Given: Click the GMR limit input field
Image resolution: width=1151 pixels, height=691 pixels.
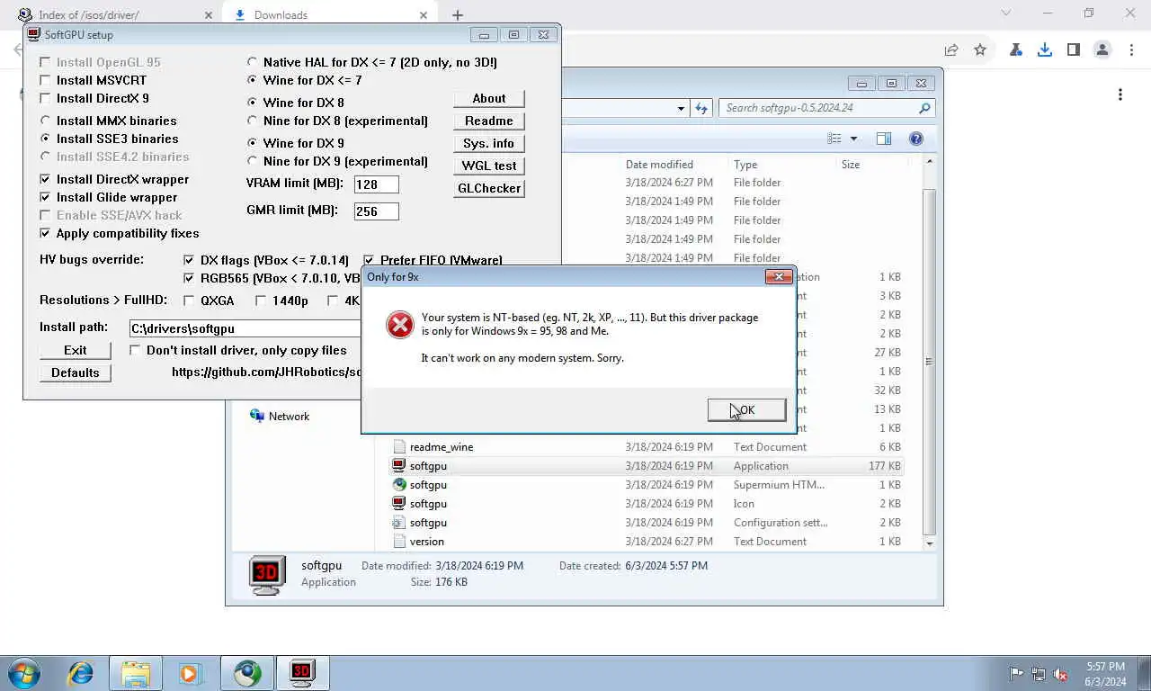Looking at the screenshot, I should (377, 211).
